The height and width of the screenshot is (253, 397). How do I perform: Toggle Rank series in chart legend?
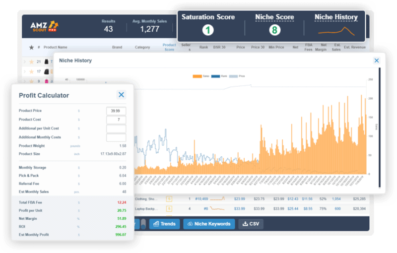[218, 76]
